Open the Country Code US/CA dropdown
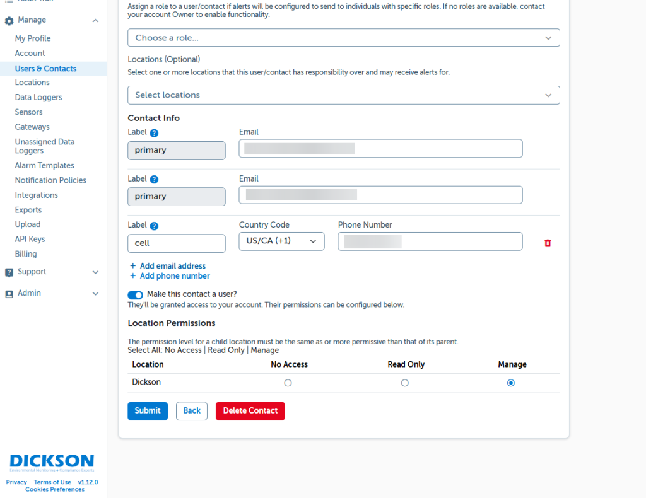Screen dimensions: 646x498 tap(281, 241)
